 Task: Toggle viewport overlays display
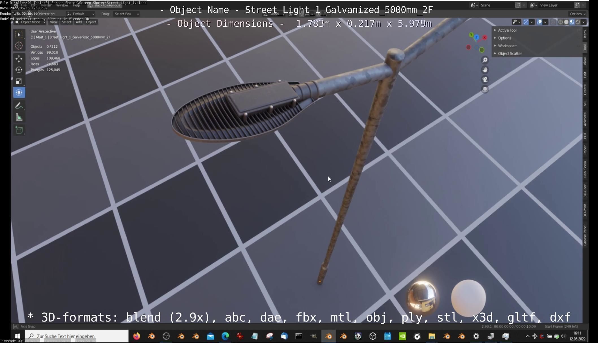(539, 22)
